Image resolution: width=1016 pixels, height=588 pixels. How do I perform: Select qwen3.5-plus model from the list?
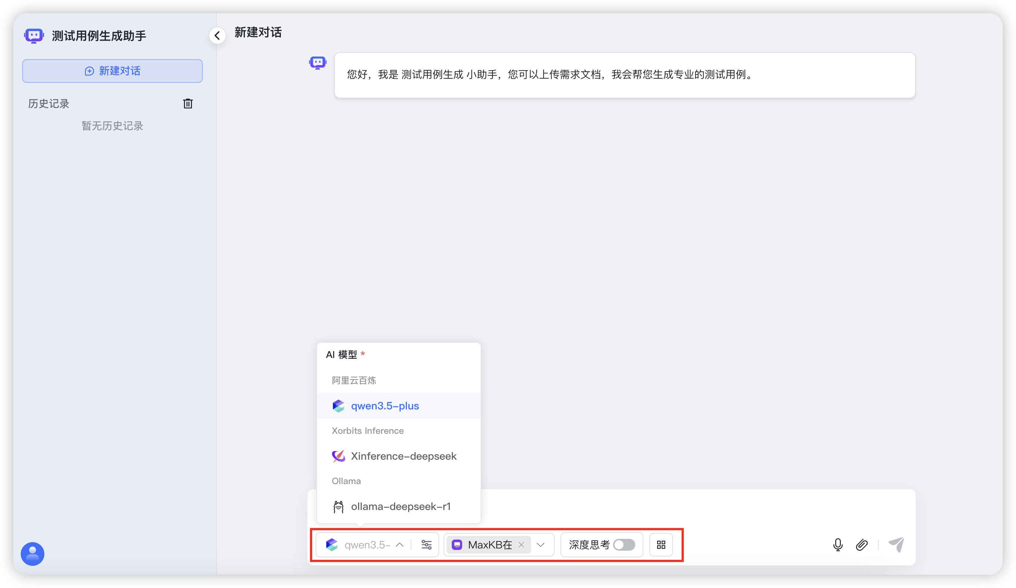point(399,405)
